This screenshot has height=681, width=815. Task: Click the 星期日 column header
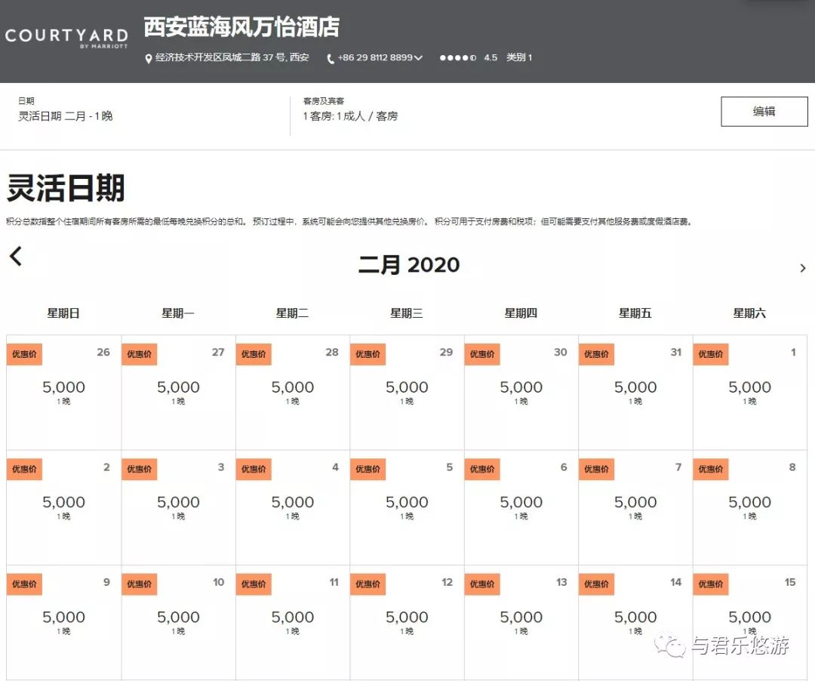coord(63,313)
